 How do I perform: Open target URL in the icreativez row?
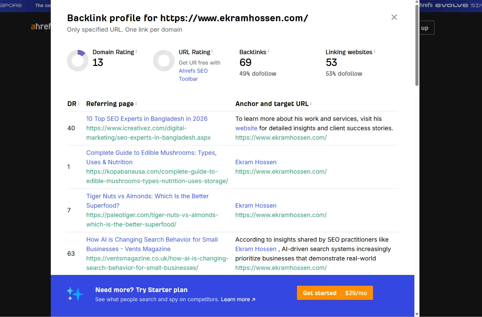[x=281, y=138]
